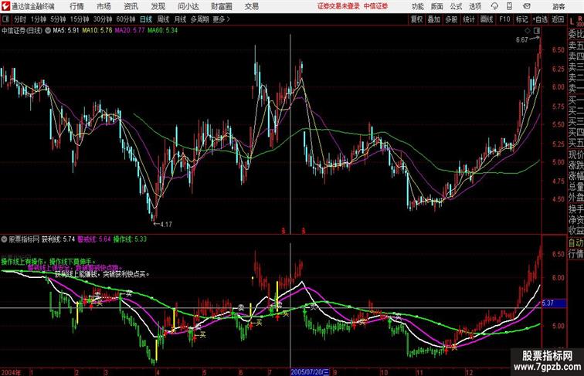Click the 4.17 low price label

point(166,225)
